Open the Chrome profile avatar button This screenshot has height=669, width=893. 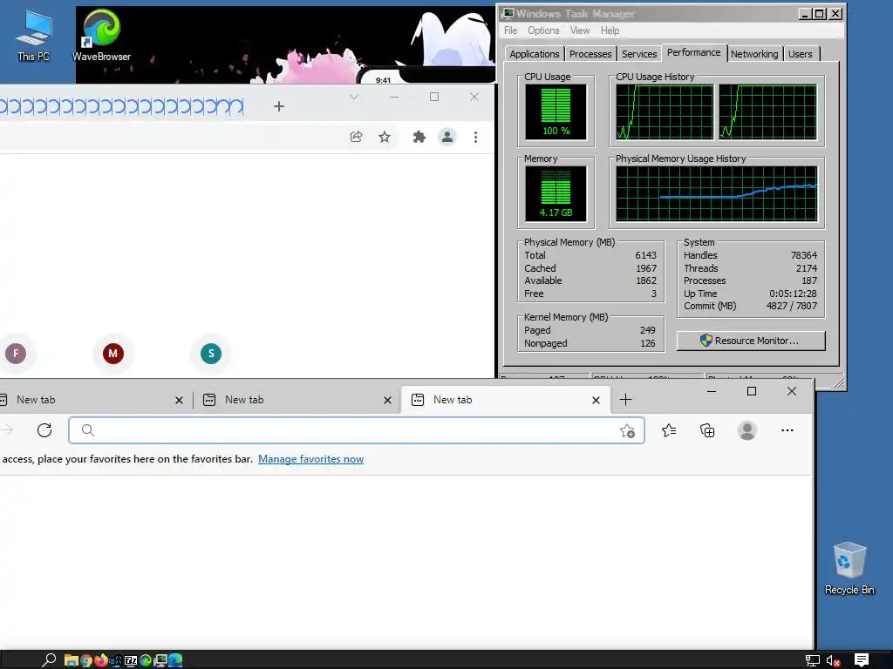447,137
